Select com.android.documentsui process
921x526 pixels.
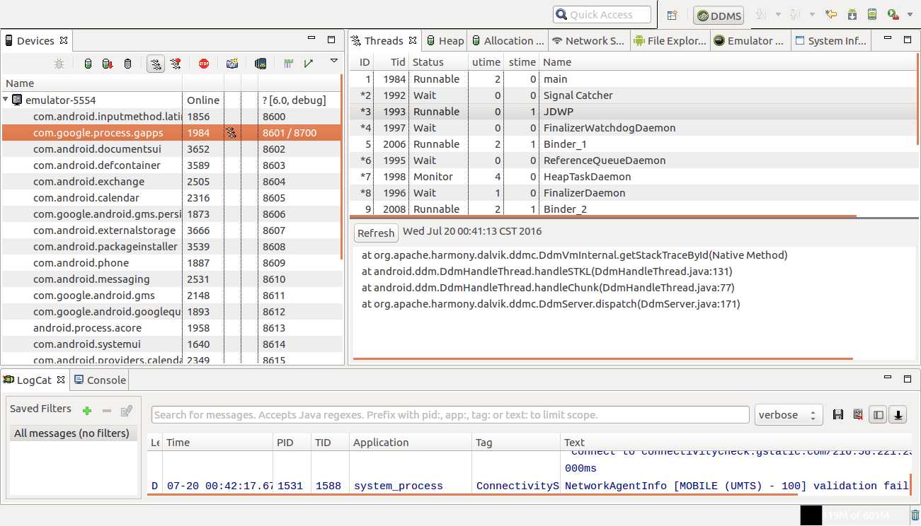pos(172,149)
